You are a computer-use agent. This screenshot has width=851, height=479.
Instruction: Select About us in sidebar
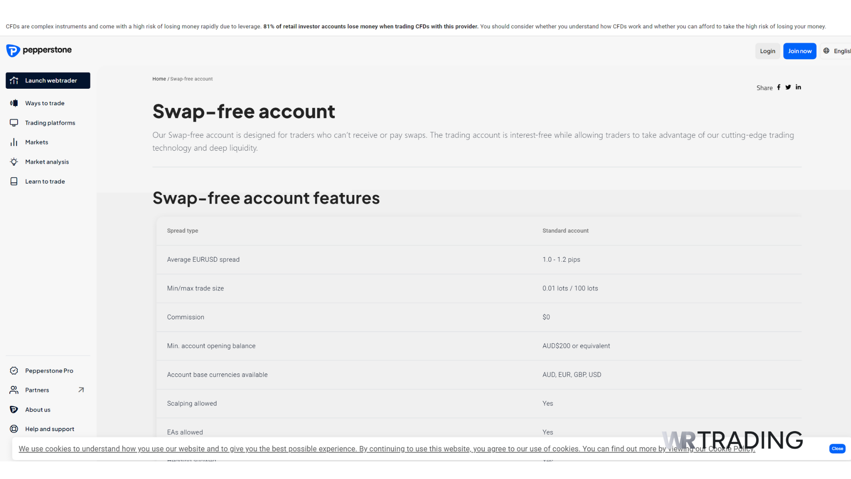(x=37, y=409)
